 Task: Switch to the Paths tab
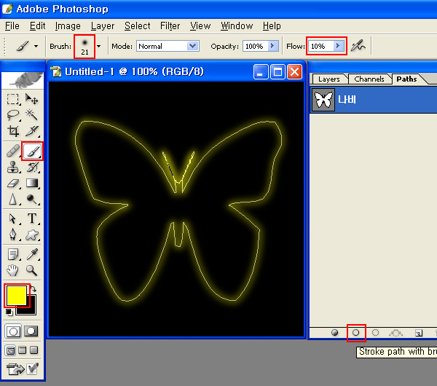[x=406, y=79]
